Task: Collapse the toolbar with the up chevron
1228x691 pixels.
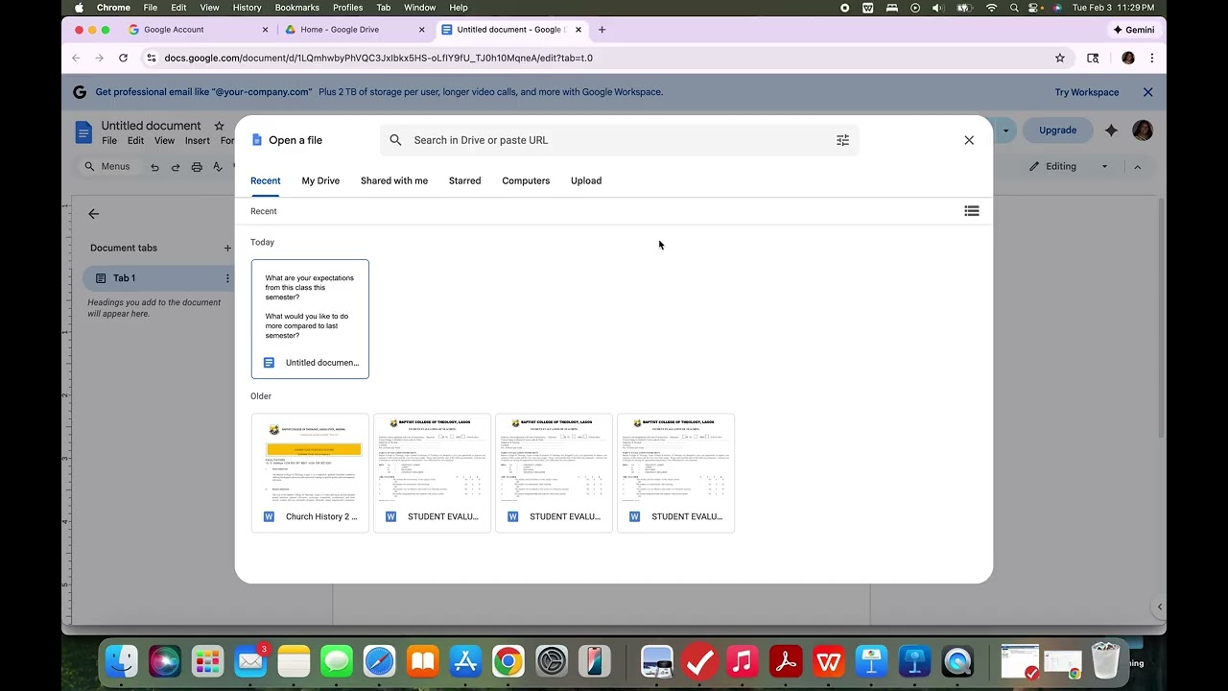Action: (1137, 166)
